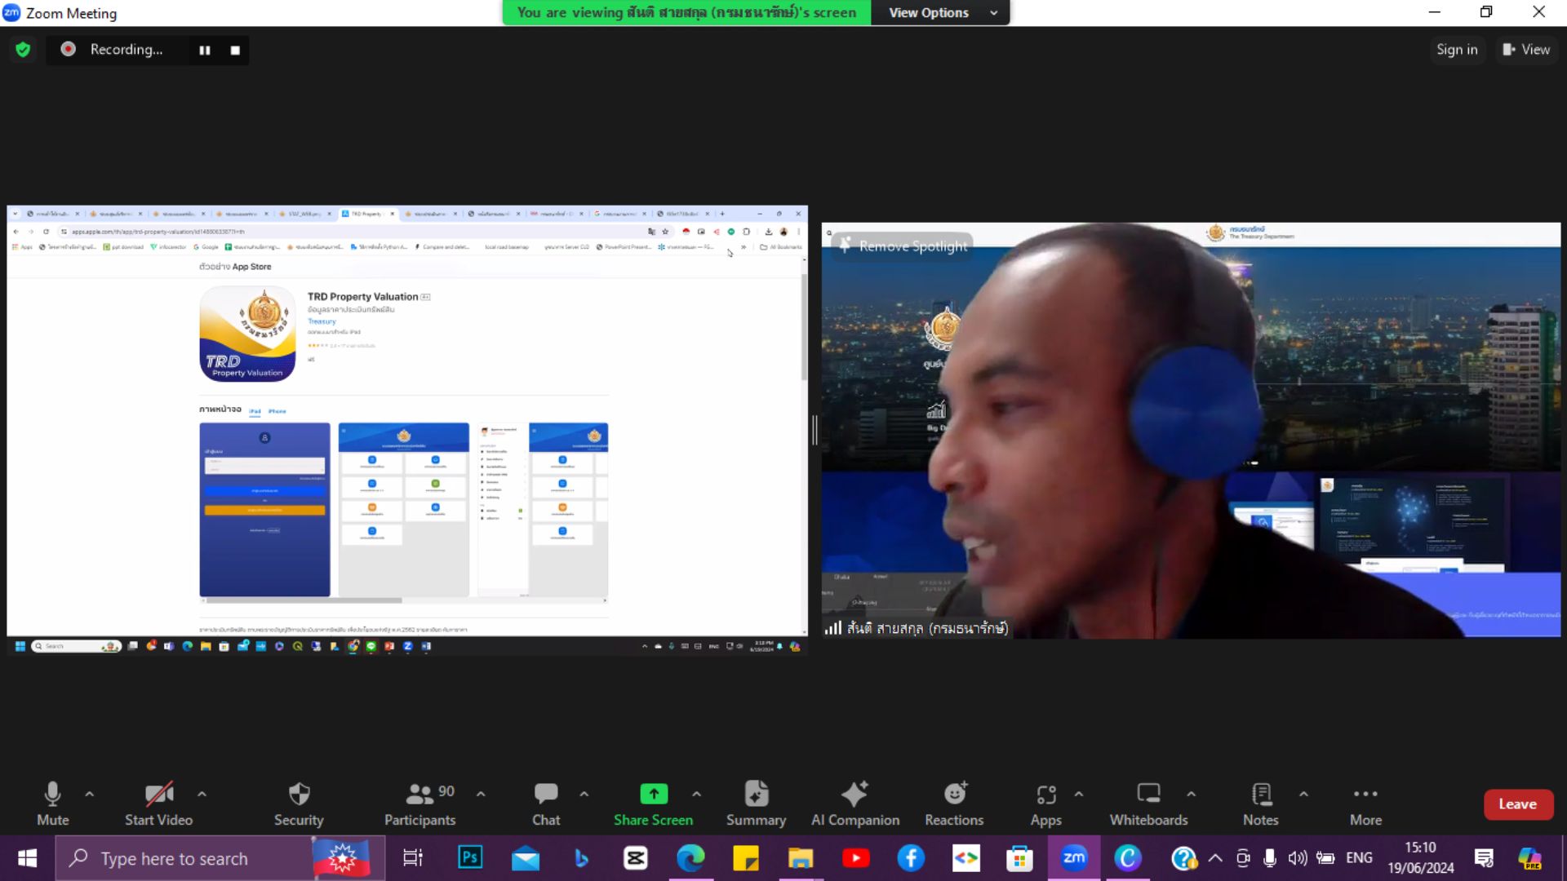Click the red Leave button
This screenshot has width=1567, height=881.
point(1517,804)
